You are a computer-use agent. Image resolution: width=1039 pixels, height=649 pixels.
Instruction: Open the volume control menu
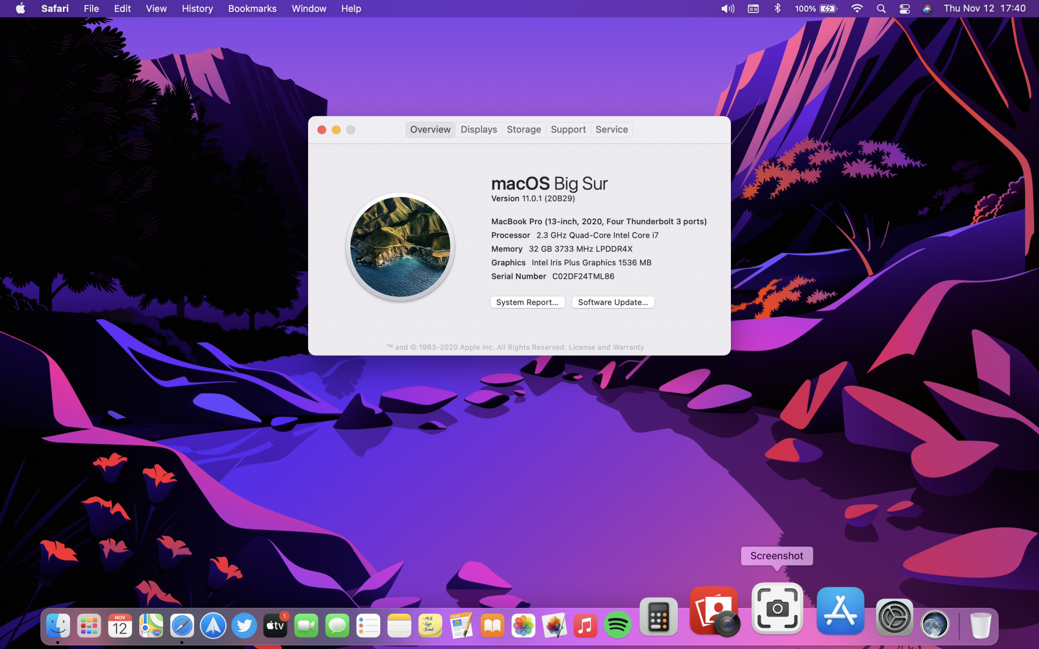(727, 8)
